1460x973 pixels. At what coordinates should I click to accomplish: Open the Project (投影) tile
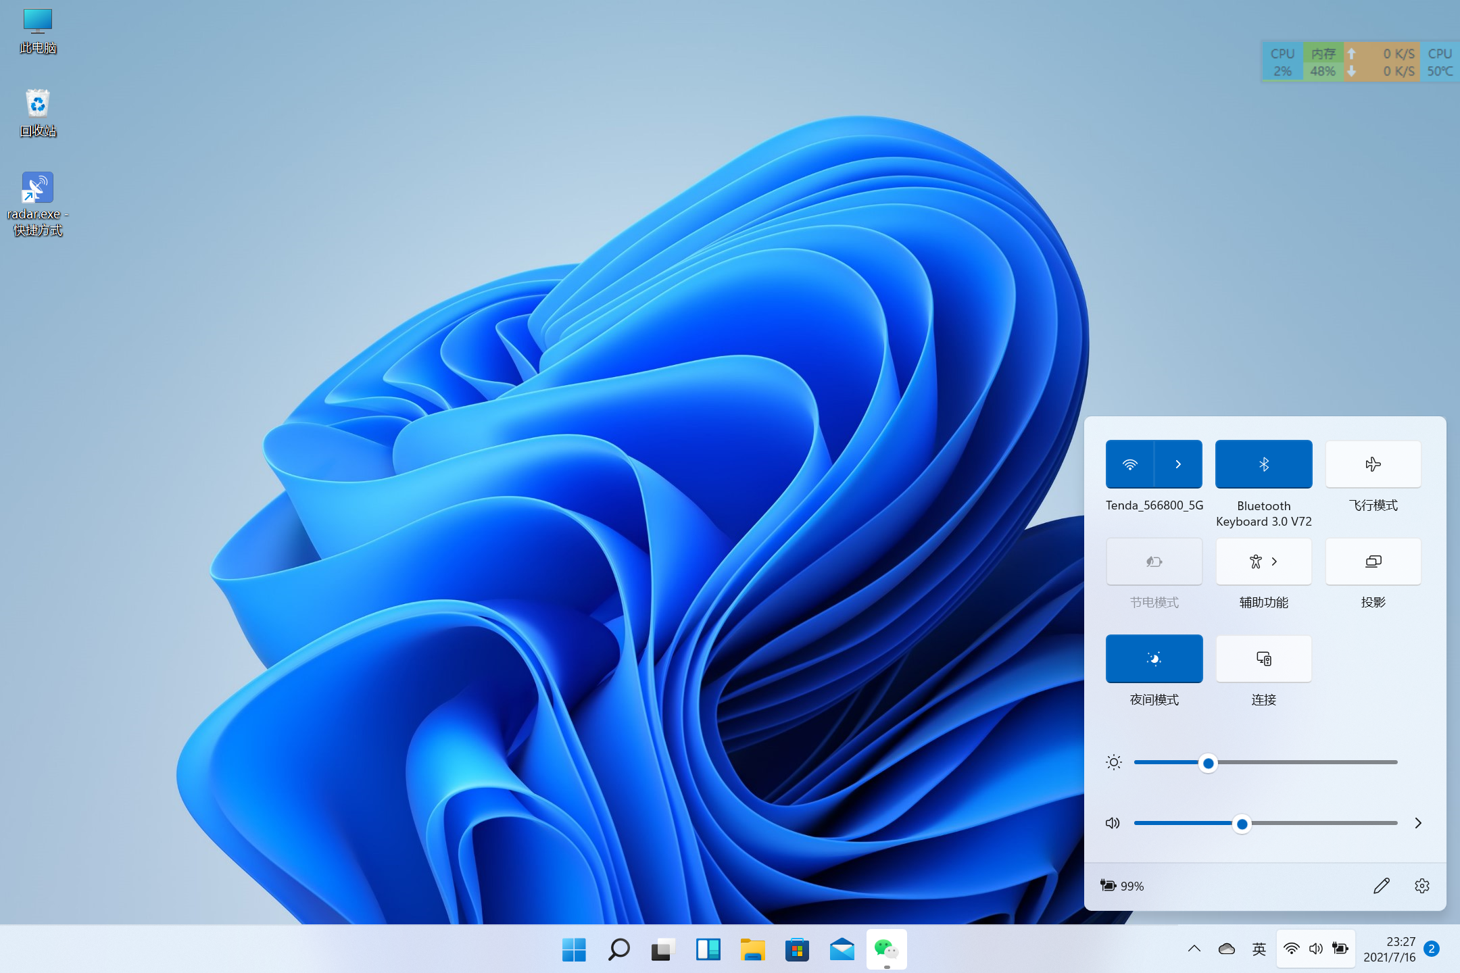(x=1373, y=562)
